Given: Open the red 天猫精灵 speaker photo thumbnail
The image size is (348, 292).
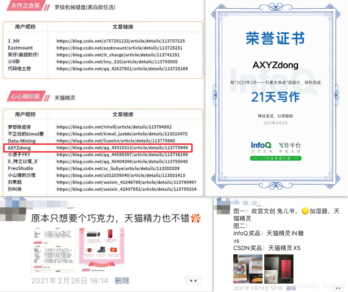Looking at the screenshot, I should (279, 269).
